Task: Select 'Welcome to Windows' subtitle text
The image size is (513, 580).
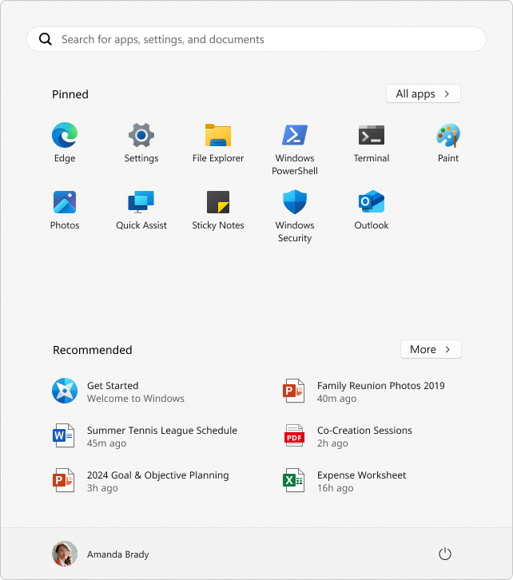Action: [x=136, y=399]
